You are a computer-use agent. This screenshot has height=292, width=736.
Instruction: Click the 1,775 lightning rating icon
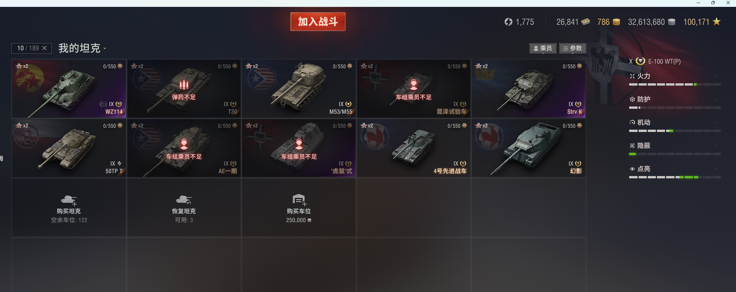[x=509, y=22]
